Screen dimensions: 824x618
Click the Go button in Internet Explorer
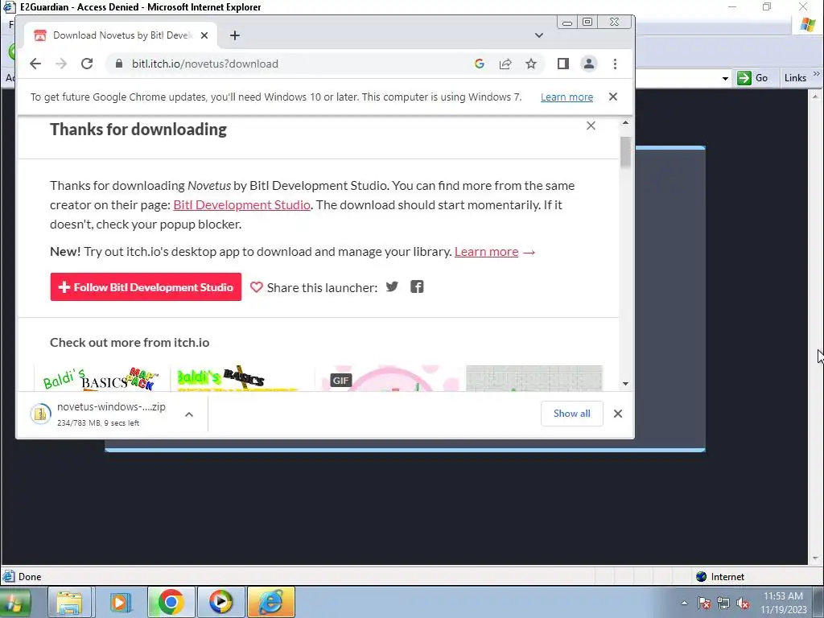(x=752, y=78)
